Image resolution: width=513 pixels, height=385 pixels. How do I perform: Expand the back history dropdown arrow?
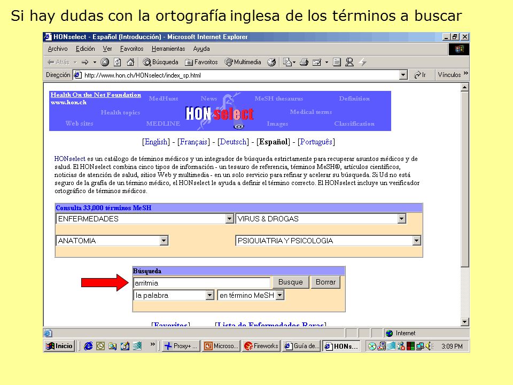pos(75,62)
